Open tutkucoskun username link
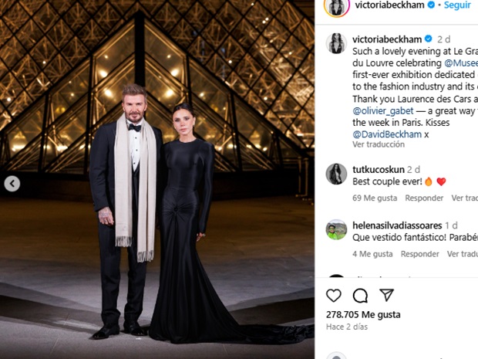Screen dimensions: 478x359 point(379,169)
